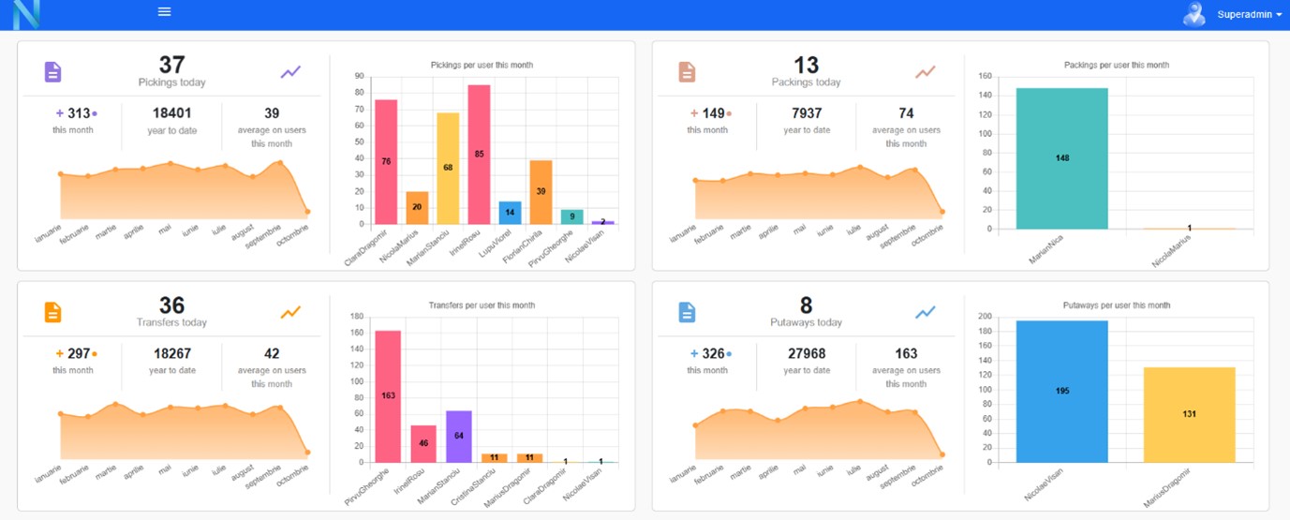Click the purple Pickings document icon
The width and height of the screenshot is (1290, 520).
click(x=53, y=72)
